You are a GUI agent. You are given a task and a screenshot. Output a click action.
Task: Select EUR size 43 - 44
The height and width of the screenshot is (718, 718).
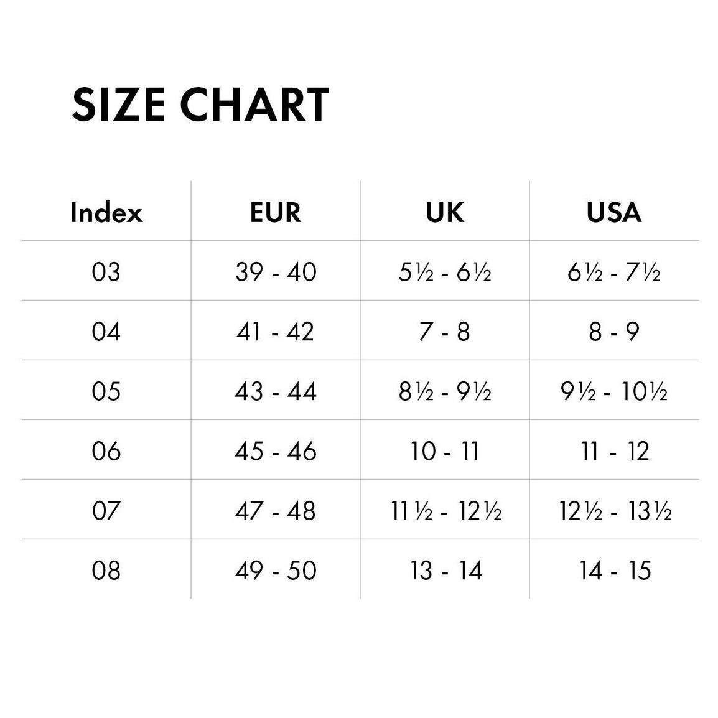[276, 391]
